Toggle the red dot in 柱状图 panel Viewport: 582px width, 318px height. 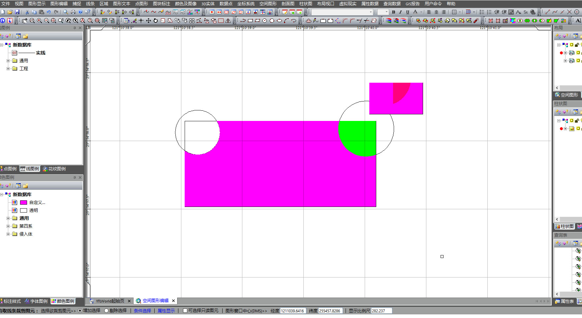[561, 129]
